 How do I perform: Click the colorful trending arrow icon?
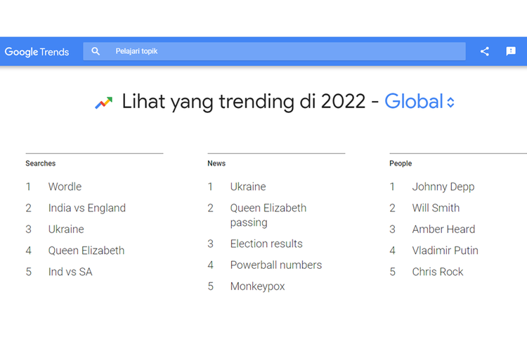click(x=103, y=102)
